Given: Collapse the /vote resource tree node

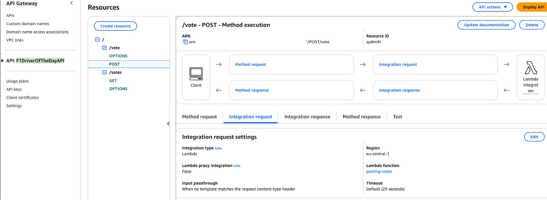Looking at the screenshot, I should pos(104,48).
